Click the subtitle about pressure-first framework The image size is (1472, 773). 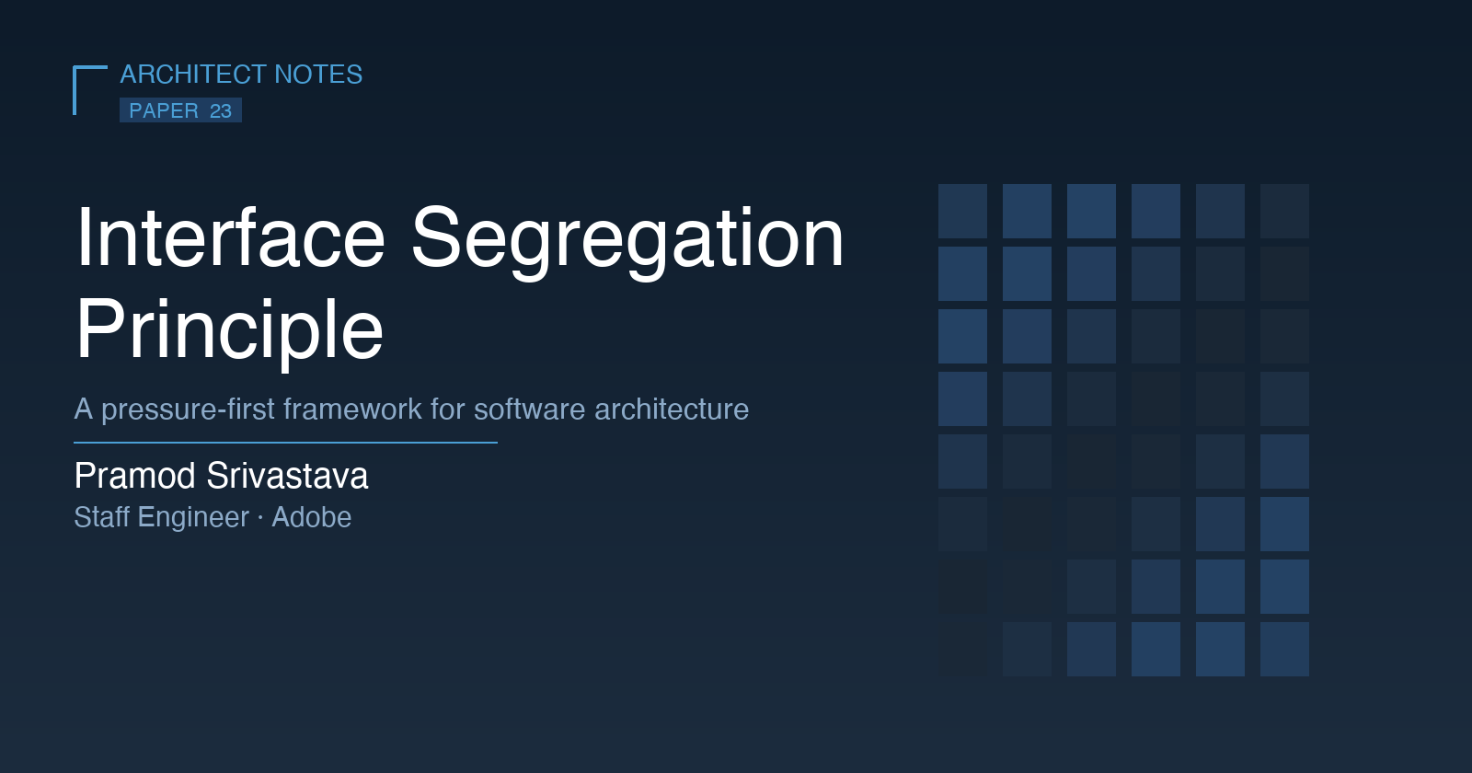point(411,409)
